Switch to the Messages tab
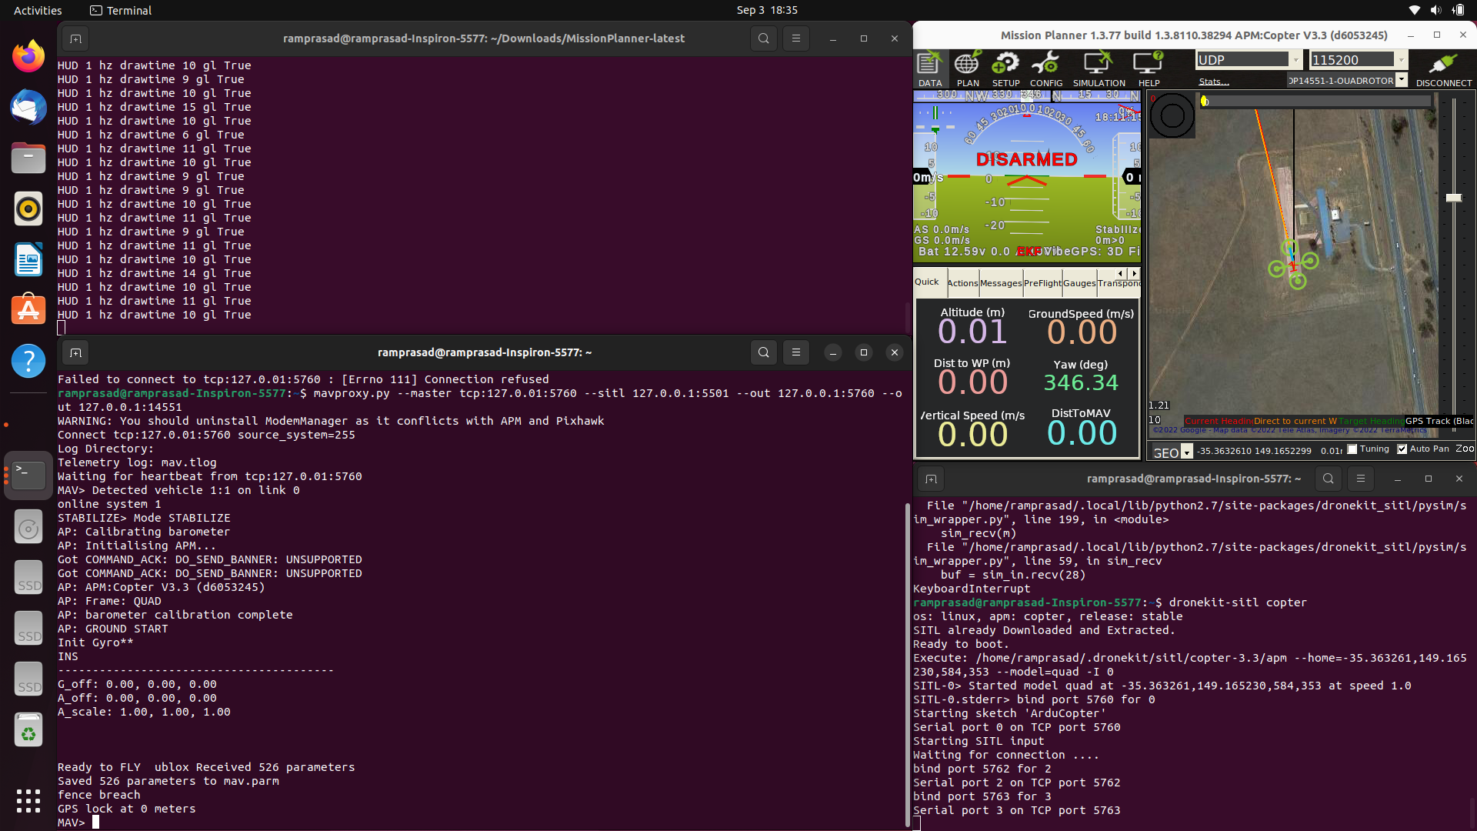1477x831 pixels. tap(1001, 283)
